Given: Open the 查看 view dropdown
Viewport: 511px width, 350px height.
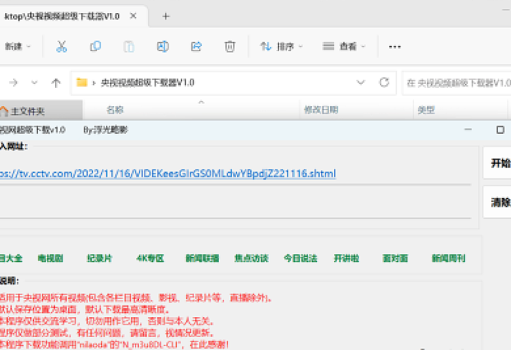Looking at the screenshot, I should (344, 46).
